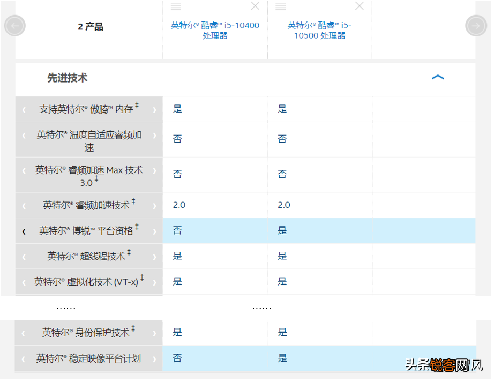This screenshot has width=494, height=382.
Task: Click left arrow on 英特尔博锐平台资格 row
Action: (x=23, y=230)
